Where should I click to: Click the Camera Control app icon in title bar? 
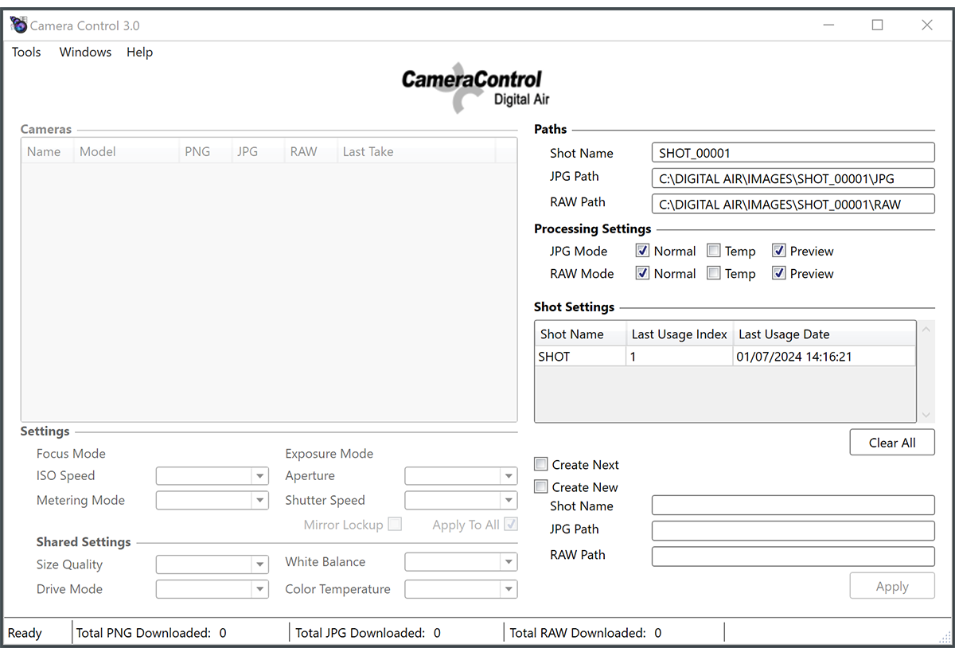pos(18,25)
